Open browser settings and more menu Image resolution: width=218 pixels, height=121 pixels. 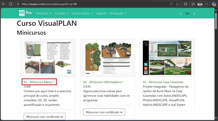207,4
